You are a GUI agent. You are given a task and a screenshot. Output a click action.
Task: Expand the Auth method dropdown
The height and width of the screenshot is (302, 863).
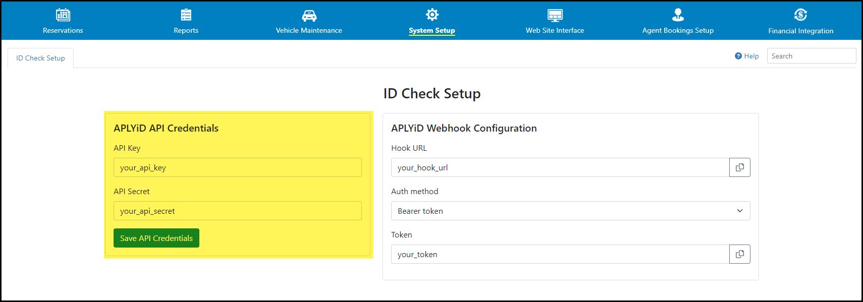tap(570, 211)
